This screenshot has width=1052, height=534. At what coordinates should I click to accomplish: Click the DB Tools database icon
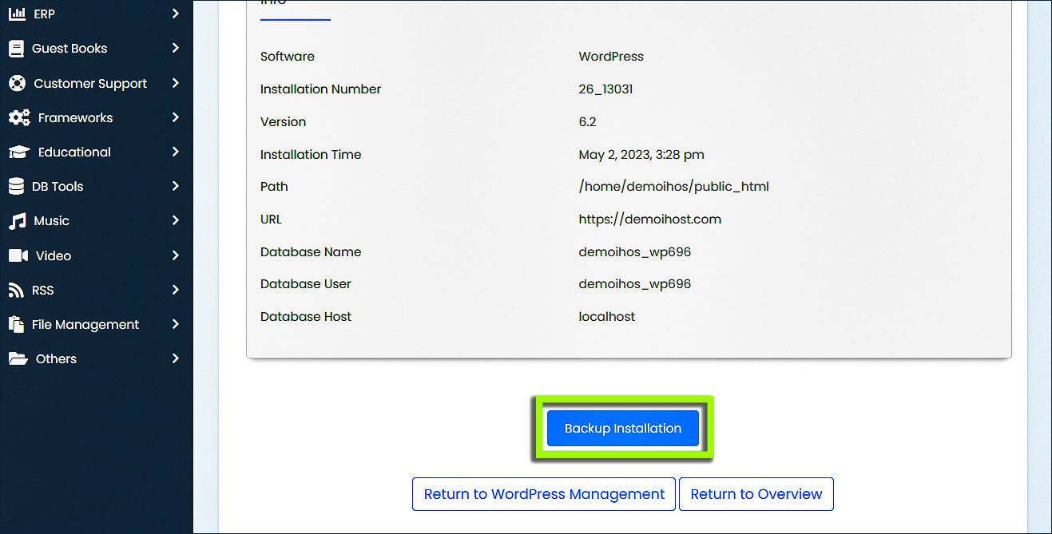(x=16, y=187)
